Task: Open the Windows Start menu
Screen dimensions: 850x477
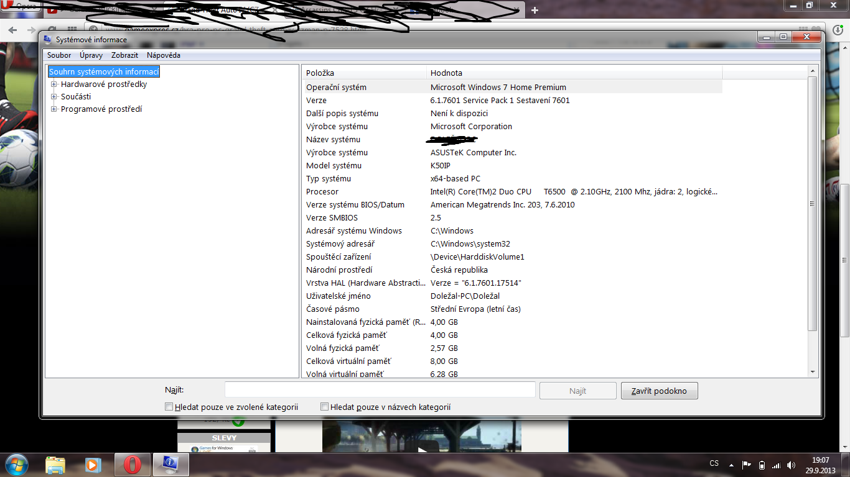Action: [x=16, y=464]
